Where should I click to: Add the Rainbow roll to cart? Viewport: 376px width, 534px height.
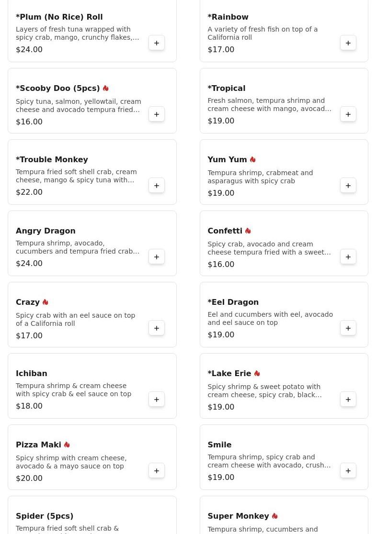click(348, 43)
